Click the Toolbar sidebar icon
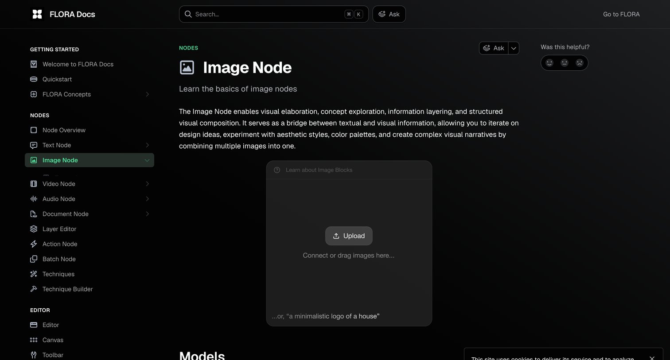The width and height of the screenshot is (670, 360). click(x=34, y=355)
